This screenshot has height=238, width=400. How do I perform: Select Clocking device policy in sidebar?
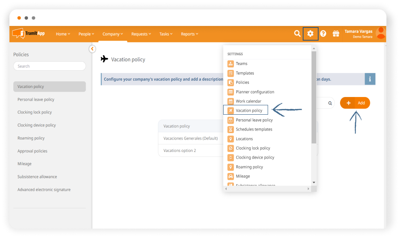(x=37, y=125)
